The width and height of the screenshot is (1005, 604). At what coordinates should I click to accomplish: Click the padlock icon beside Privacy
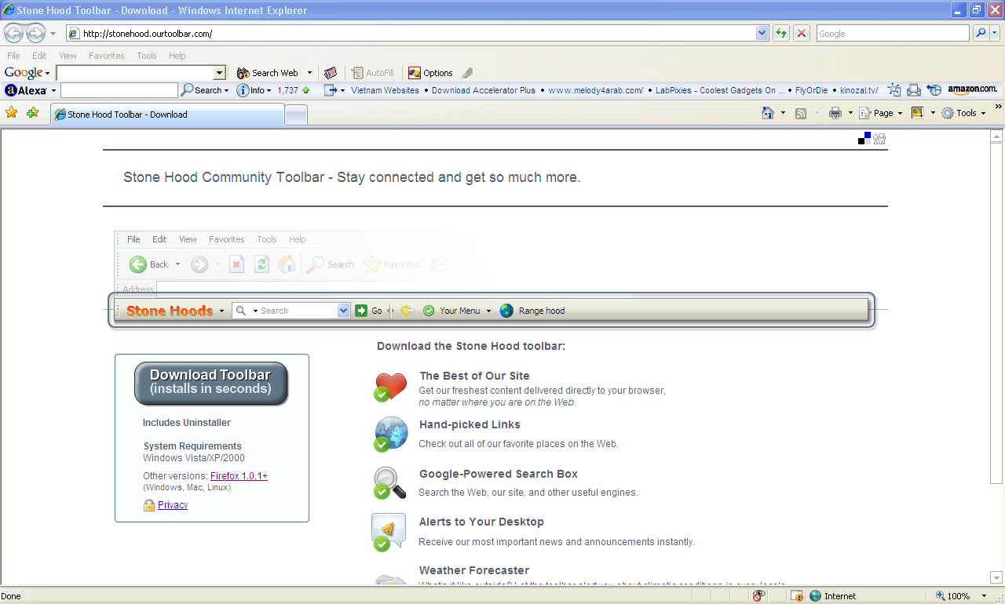click(x=149, y=505)
